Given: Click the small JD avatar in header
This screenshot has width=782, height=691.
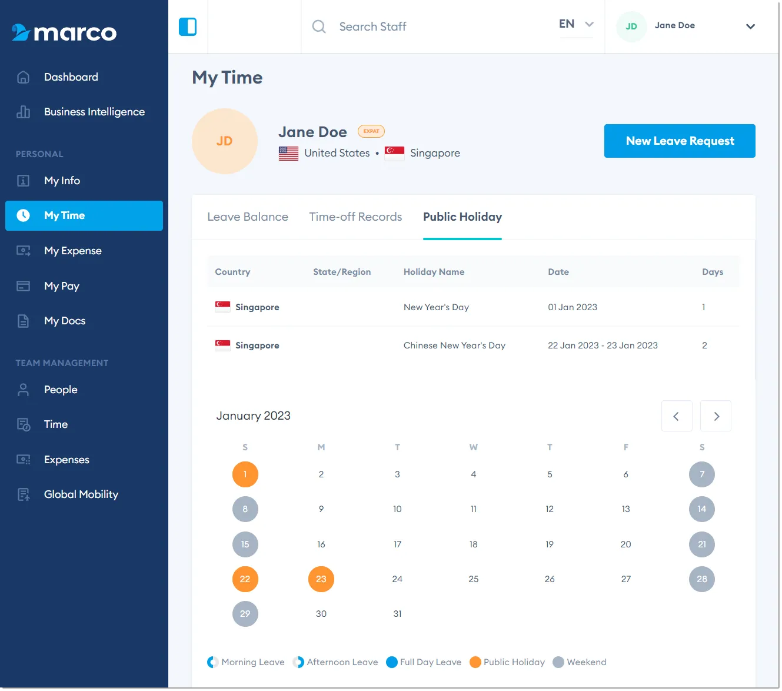Looking at the screenshot, I should click(x=631, y=26).
